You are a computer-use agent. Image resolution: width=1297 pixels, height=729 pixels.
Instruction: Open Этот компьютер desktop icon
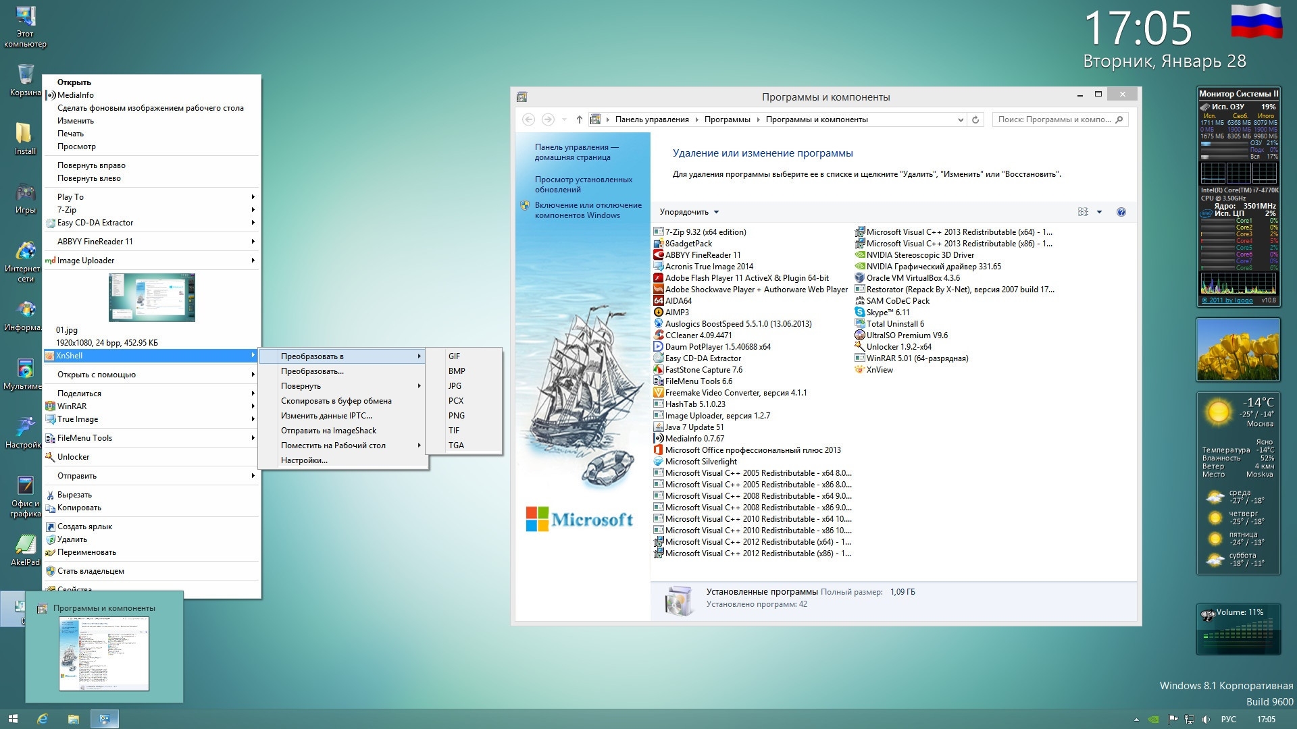tap(25, 27)
